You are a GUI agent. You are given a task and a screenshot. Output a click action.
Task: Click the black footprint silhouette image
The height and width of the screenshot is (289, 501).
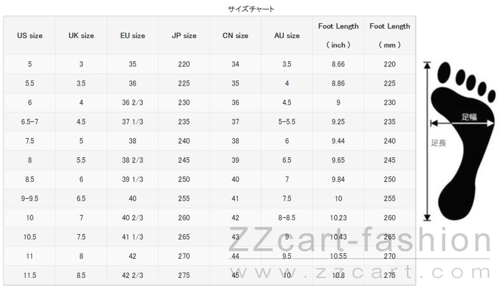[464, 140]
